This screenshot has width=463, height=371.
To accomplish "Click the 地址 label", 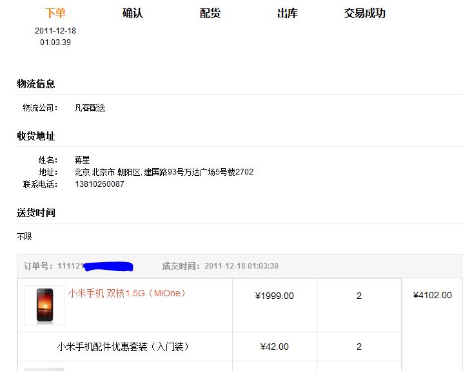I will tap(48, 171).
